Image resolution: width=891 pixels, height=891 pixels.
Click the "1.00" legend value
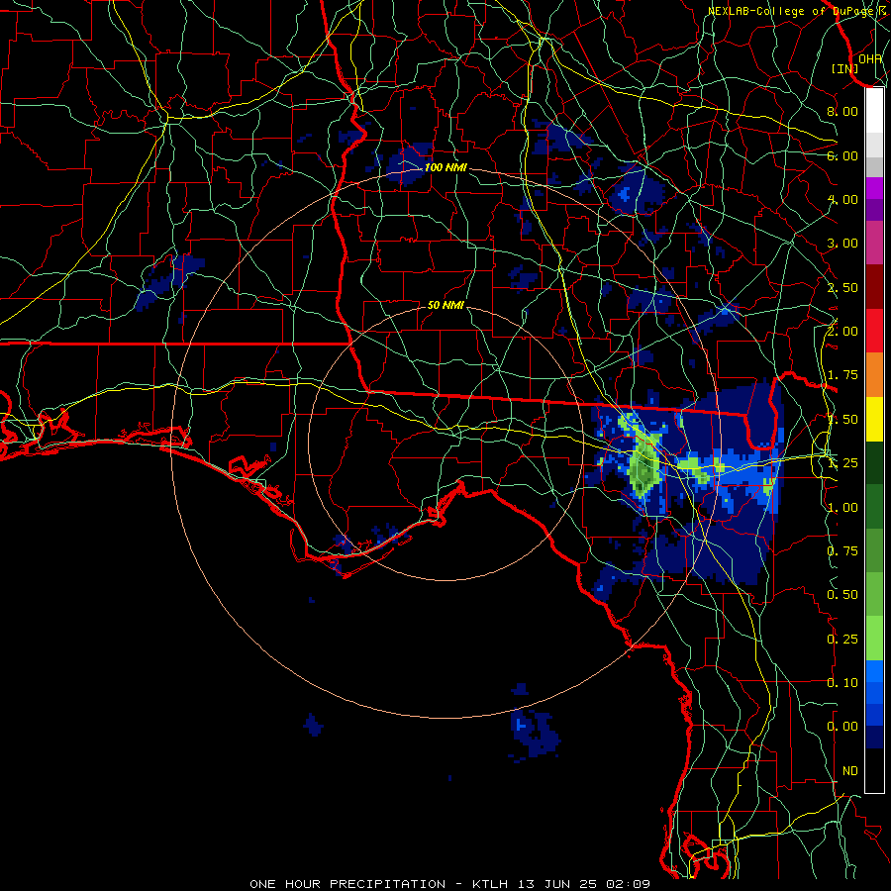[842, 508]
